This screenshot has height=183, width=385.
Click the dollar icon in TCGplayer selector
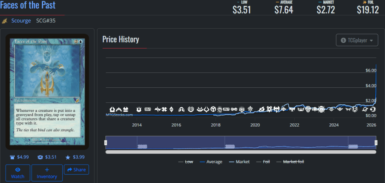tap(343, 40)
